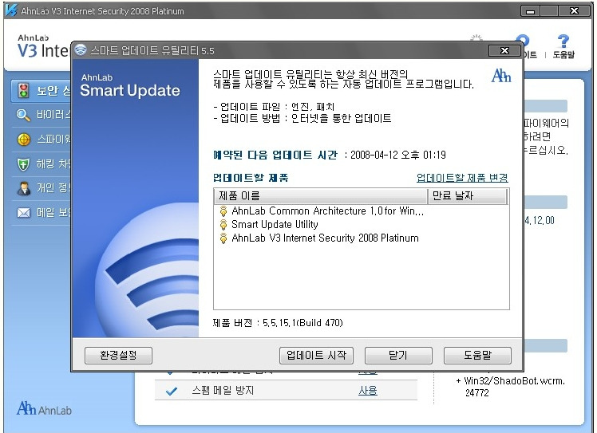Click lightbulb icon beside Smart Update Utility
The height and width of the screenshot is (433, 597).
[223, 225]
